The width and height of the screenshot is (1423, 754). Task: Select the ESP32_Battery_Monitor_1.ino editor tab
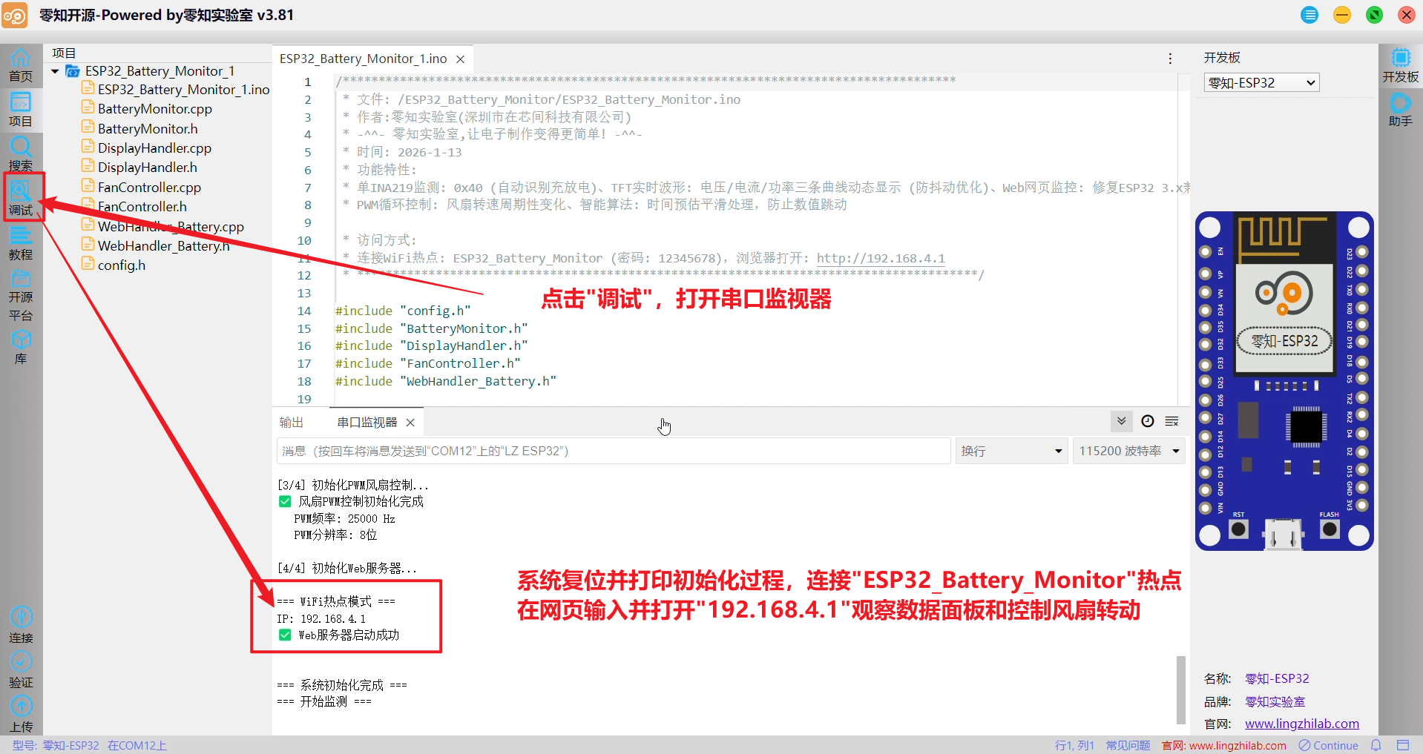click(x=364, y=59)
